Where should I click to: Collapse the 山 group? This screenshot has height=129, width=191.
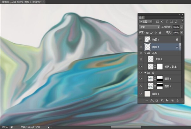click(x=145, y=73)
